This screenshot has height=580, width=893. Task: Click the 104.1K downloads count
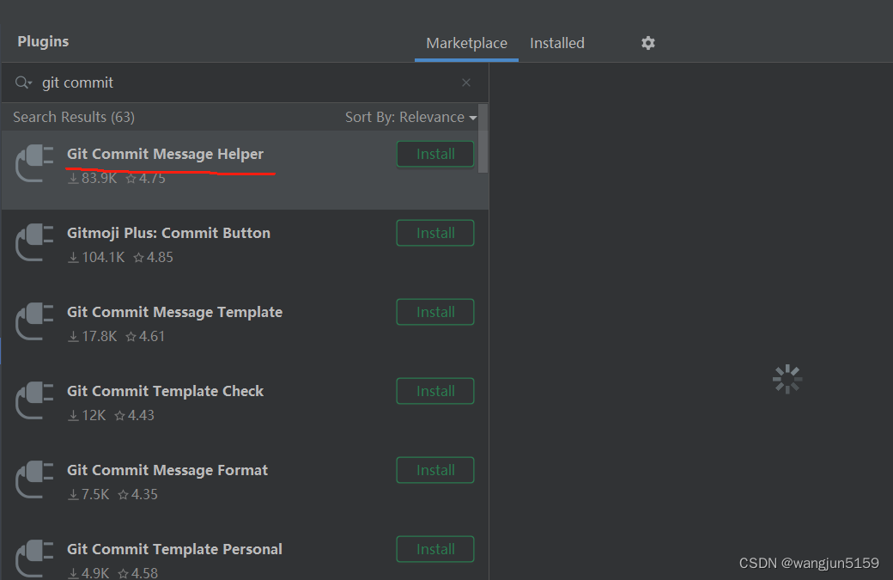[x=96, y=258]
